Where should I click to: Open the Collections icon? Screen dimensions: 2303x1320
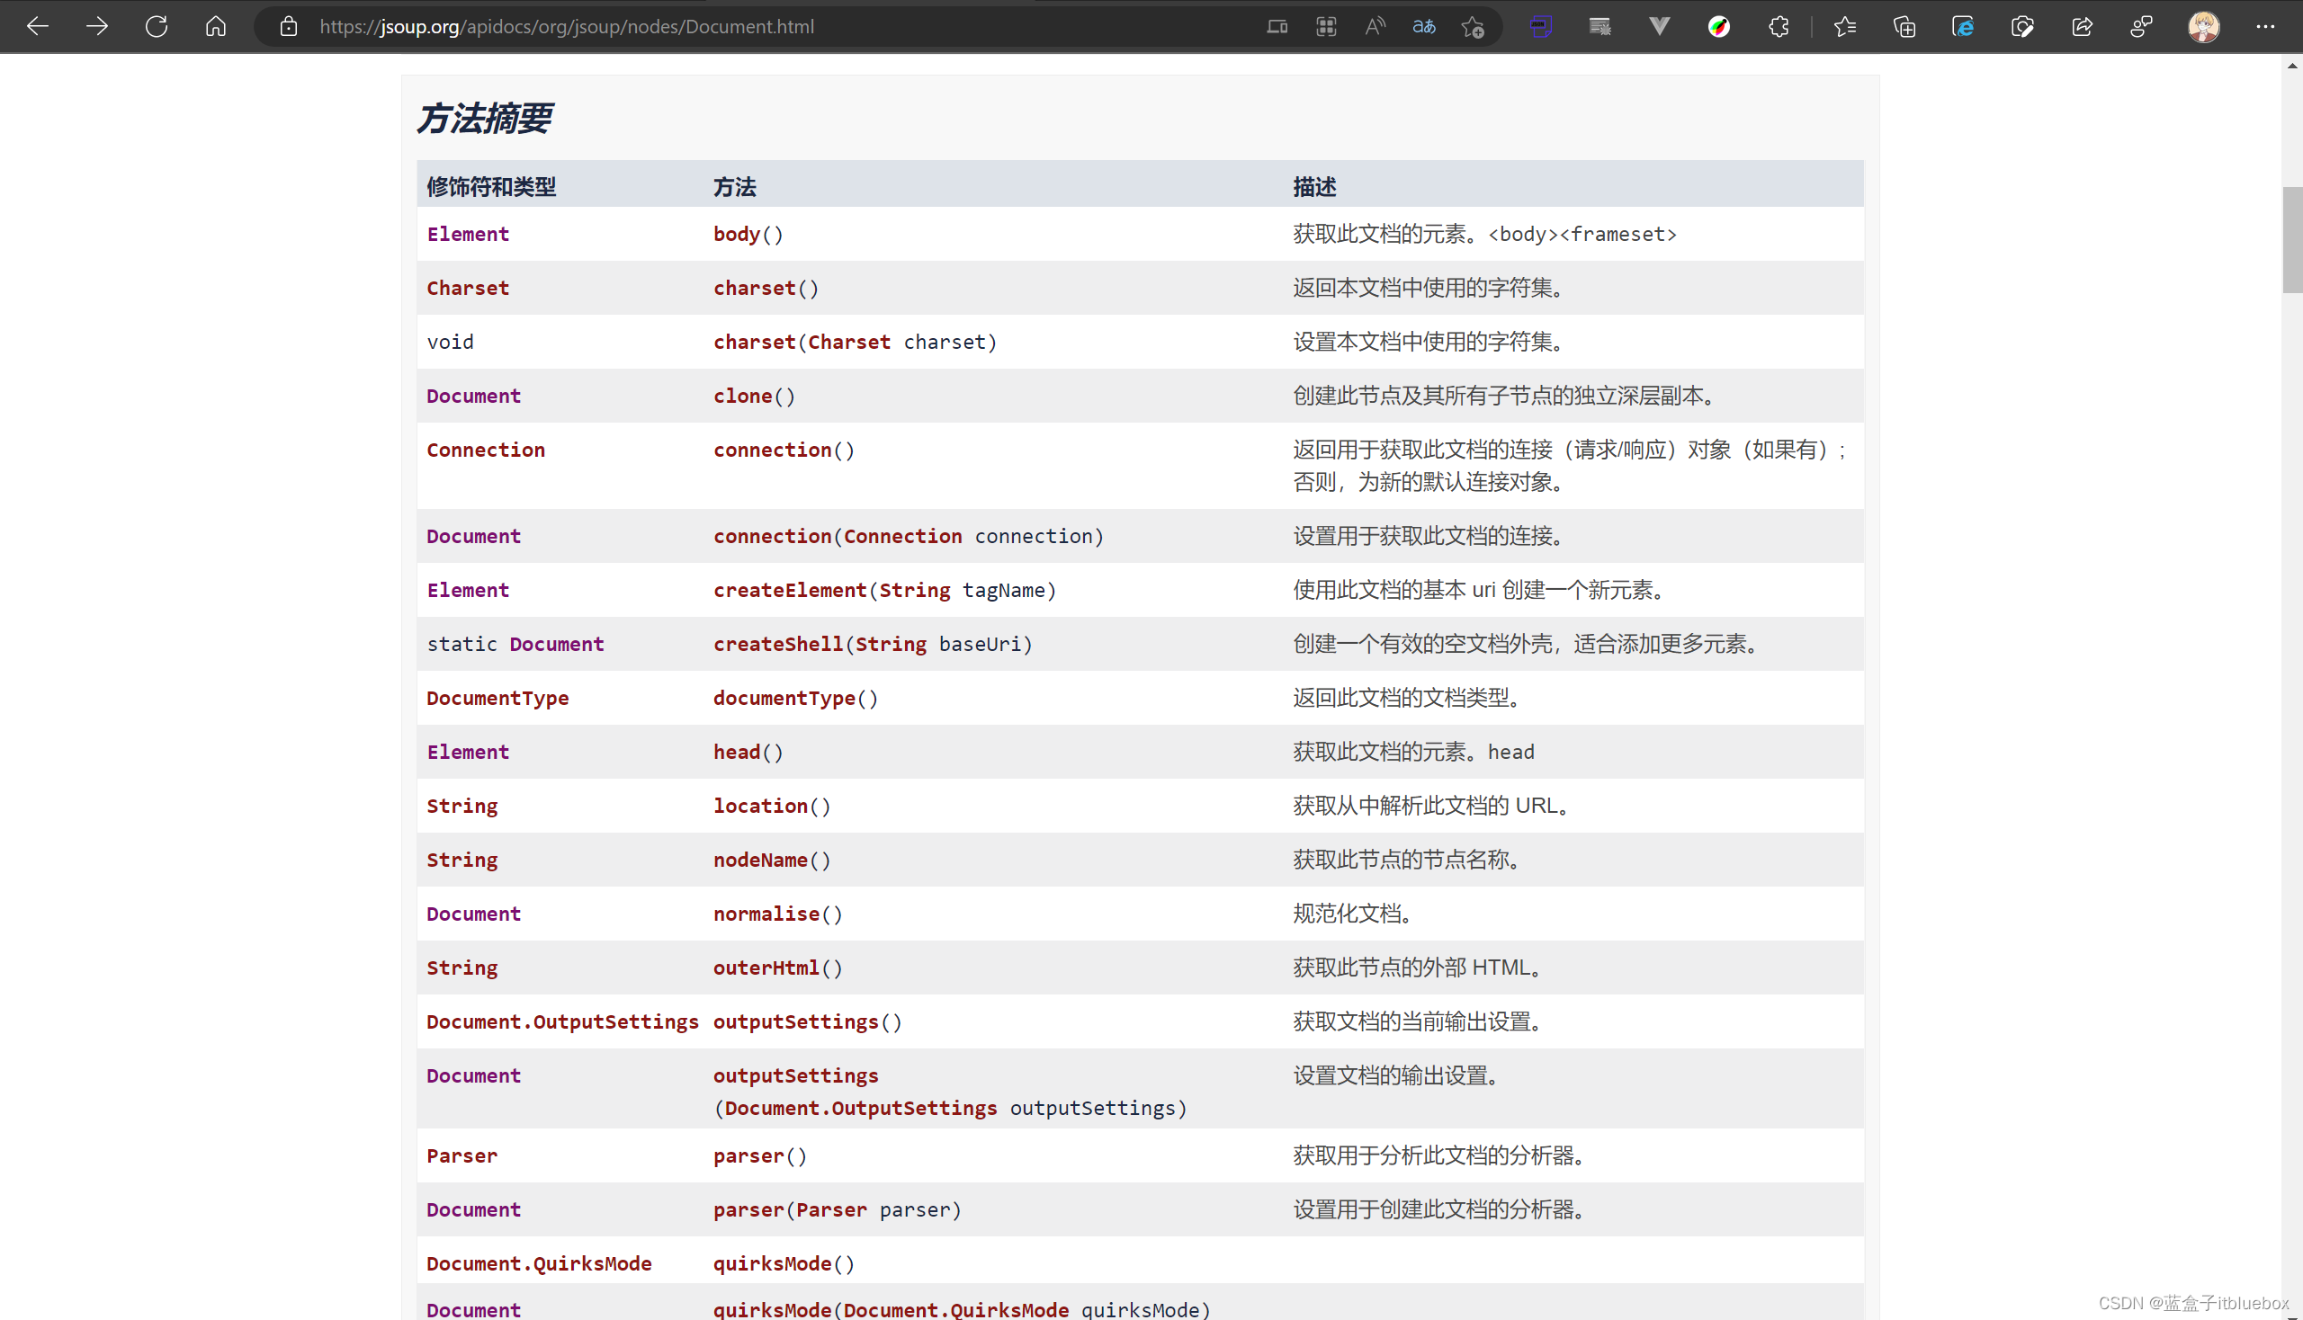click(x=1904, y=26)
